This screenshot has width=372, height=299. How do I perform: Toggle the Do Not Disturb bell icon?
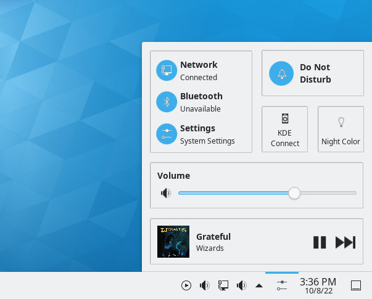coord(281,73)
